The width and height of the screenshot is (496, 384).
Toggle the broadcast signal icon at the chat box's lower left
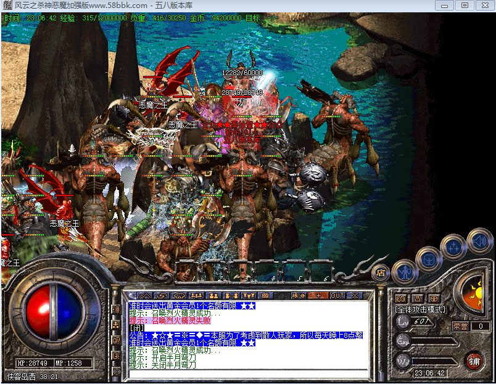116,371
